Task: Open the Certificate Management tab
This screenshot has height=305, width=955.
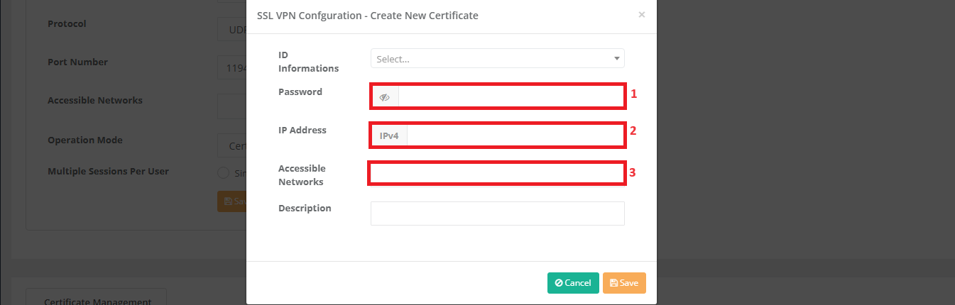Action: click(x=96, y=298)
